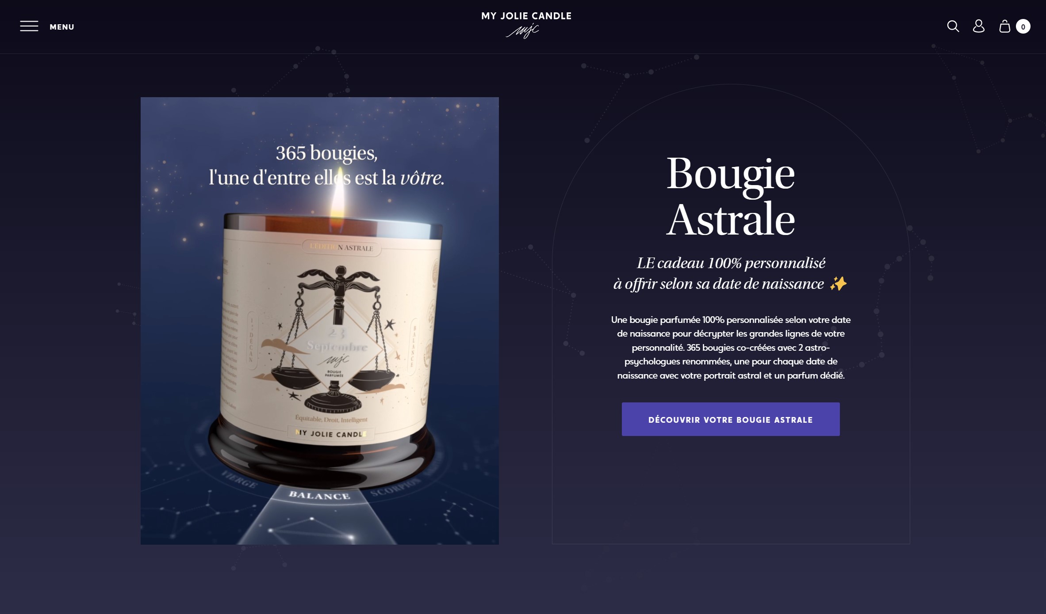Viewport: 1046px width, 614px height.
Task: Click the My Jolie Candle label on jar
Action: pyautogui.click(x=331, y=433)
